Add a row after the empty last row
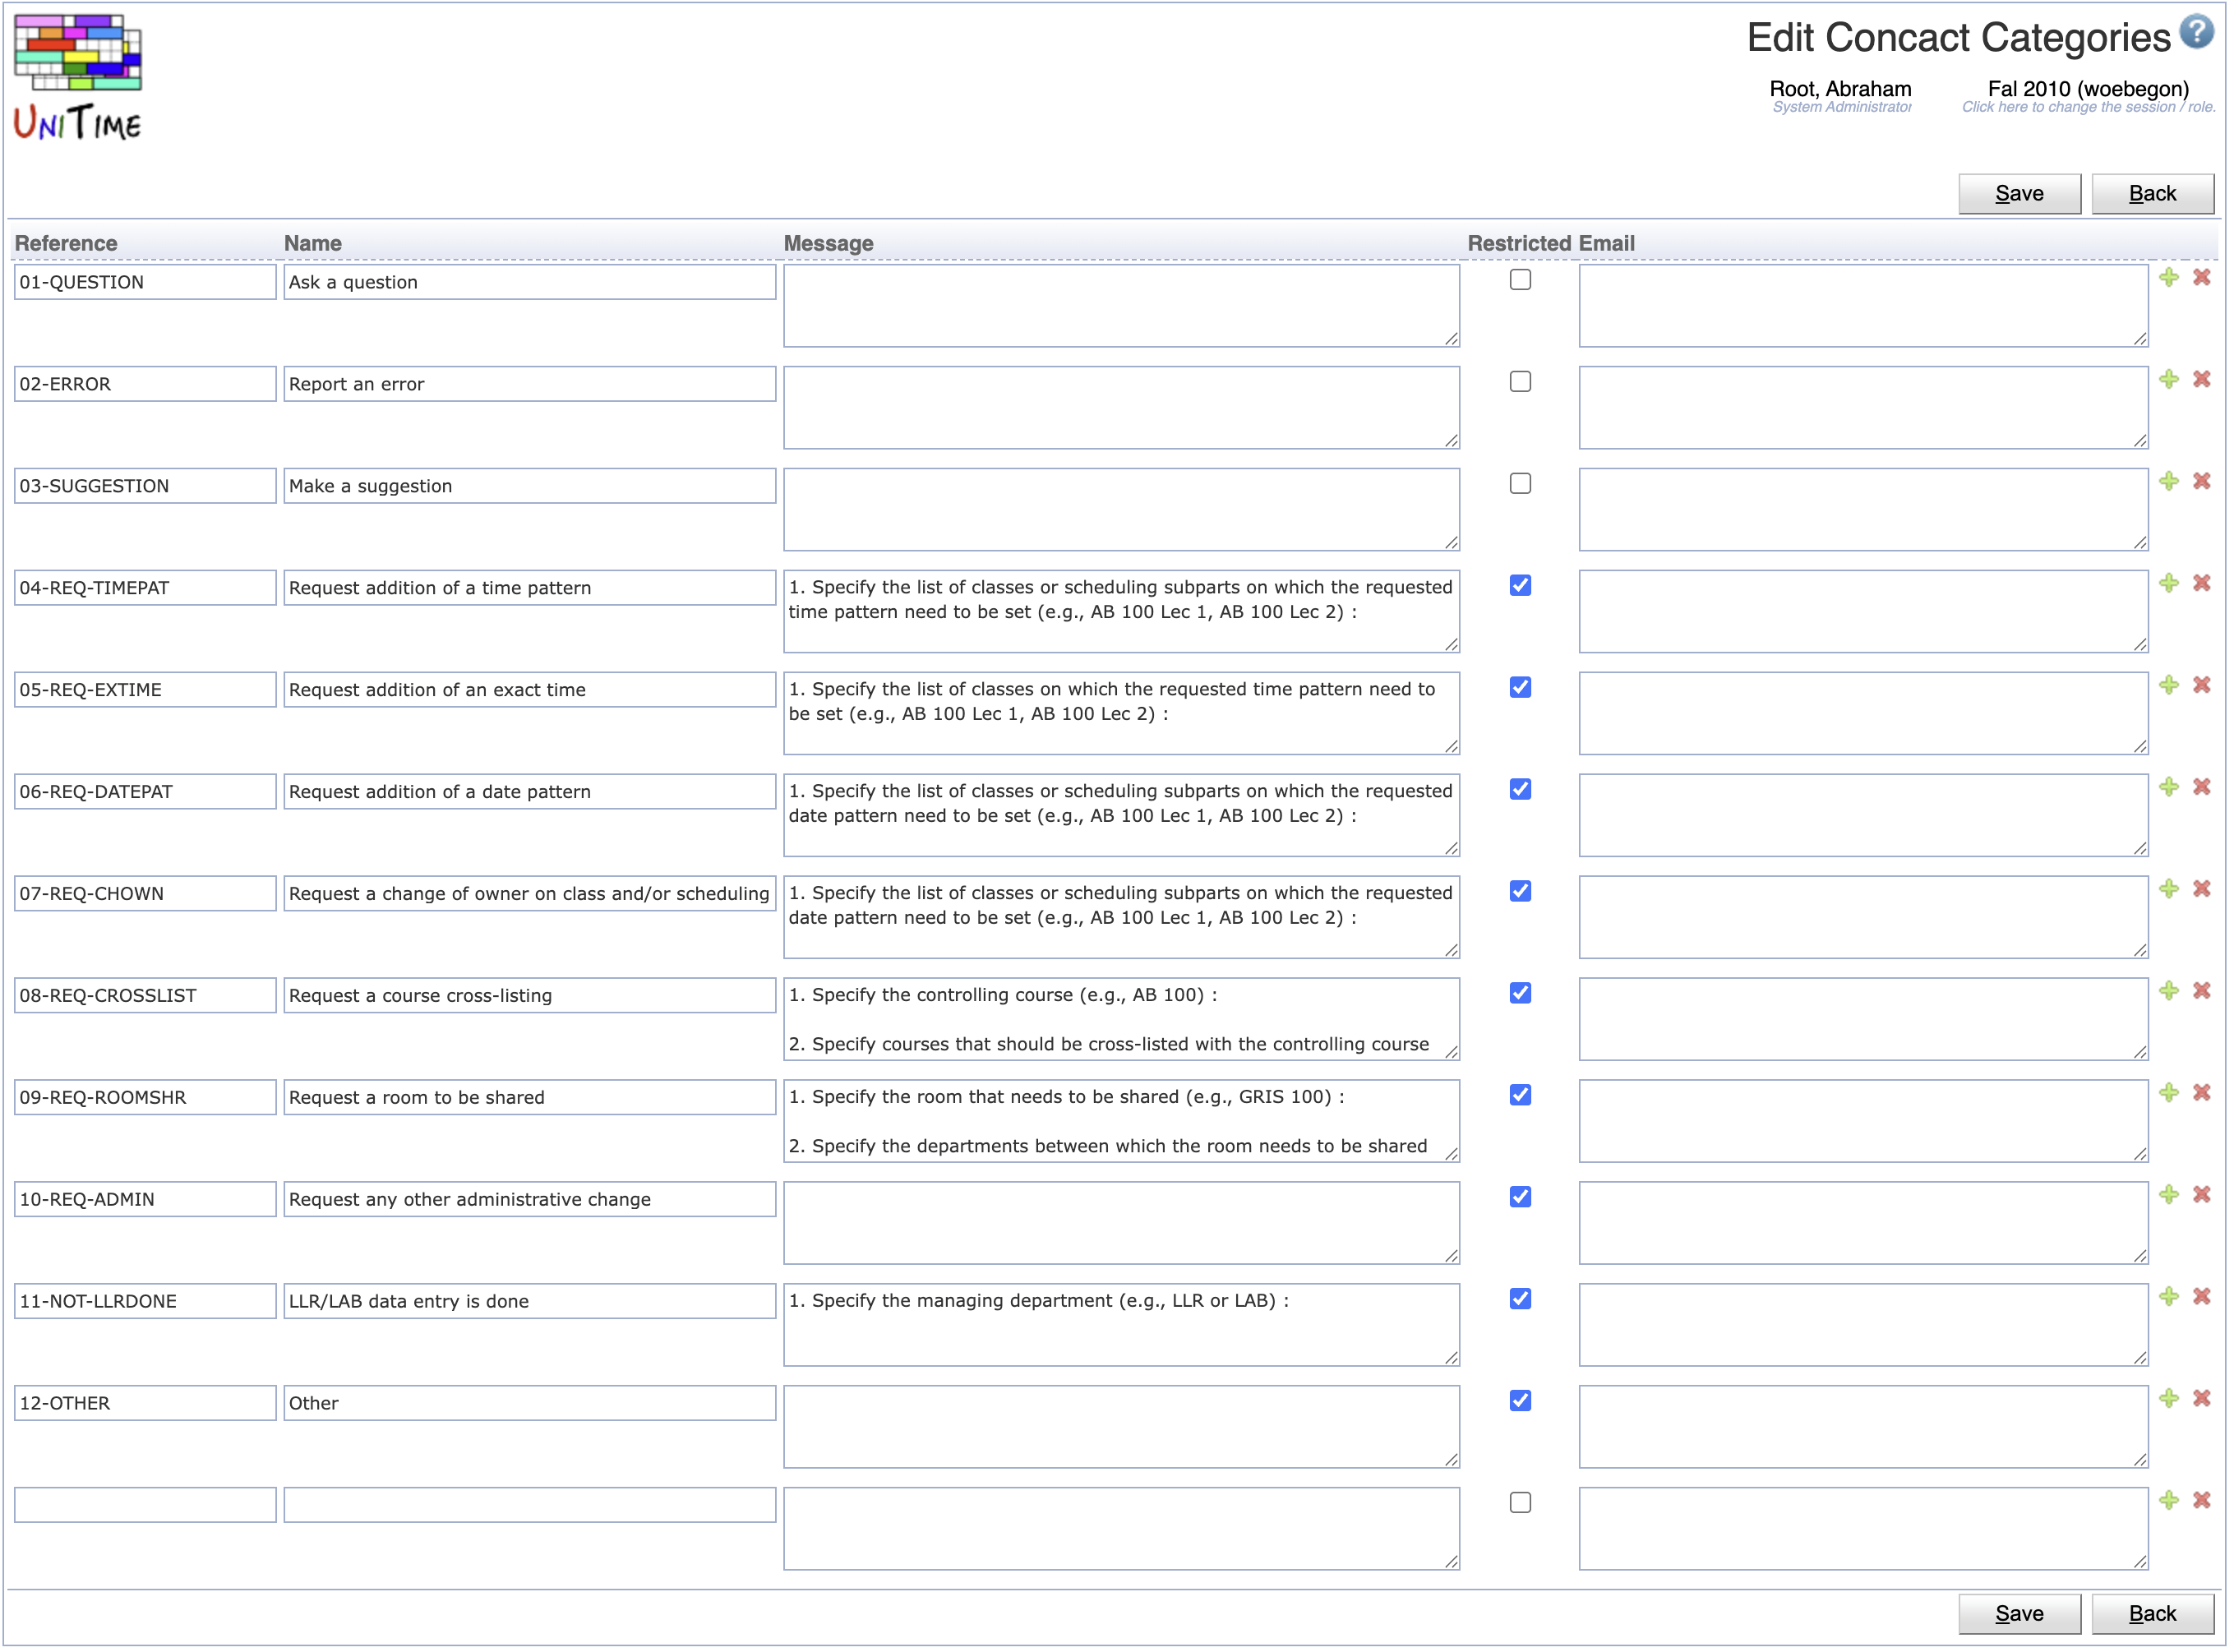Viewport: 2234px width, 1652px height. 2170,1502
